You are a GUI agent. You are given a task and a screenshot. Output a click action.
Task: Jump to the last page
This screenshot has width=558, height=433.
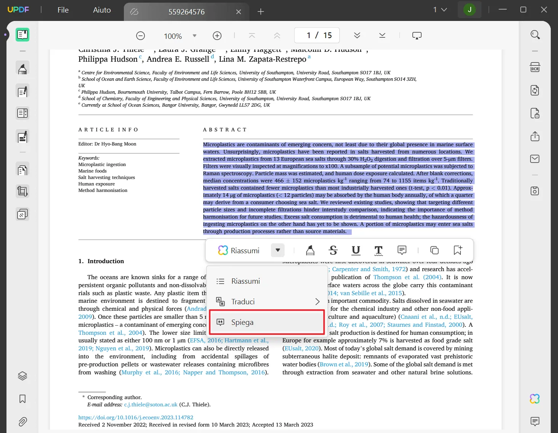pyautogui.click(x=382, y=35)
